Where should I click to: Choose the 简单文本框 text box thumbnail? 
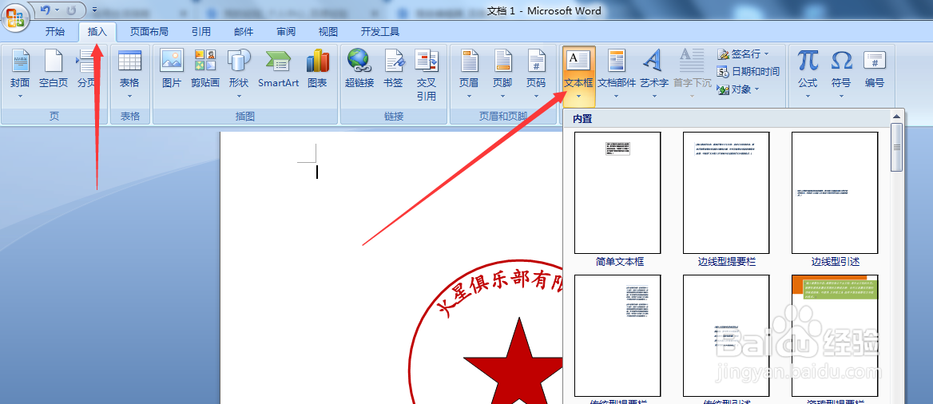pos(617,192)
